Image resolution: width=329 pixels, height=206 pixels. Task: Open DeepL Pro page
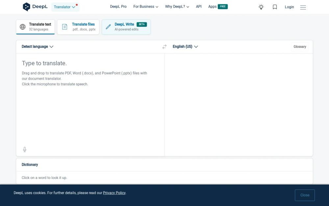point(118,7)
